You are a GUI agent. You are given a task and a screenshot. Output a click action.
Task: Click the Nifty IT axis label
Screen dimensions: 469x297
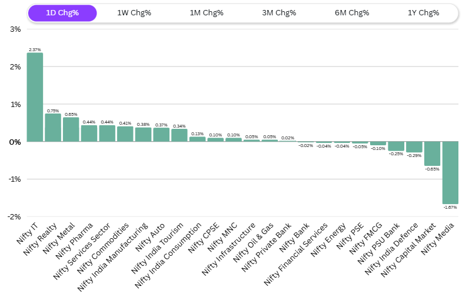tap(27, 233)
